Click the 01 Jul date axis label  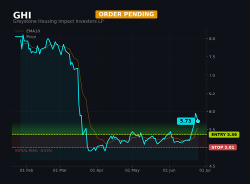[205, 171]
